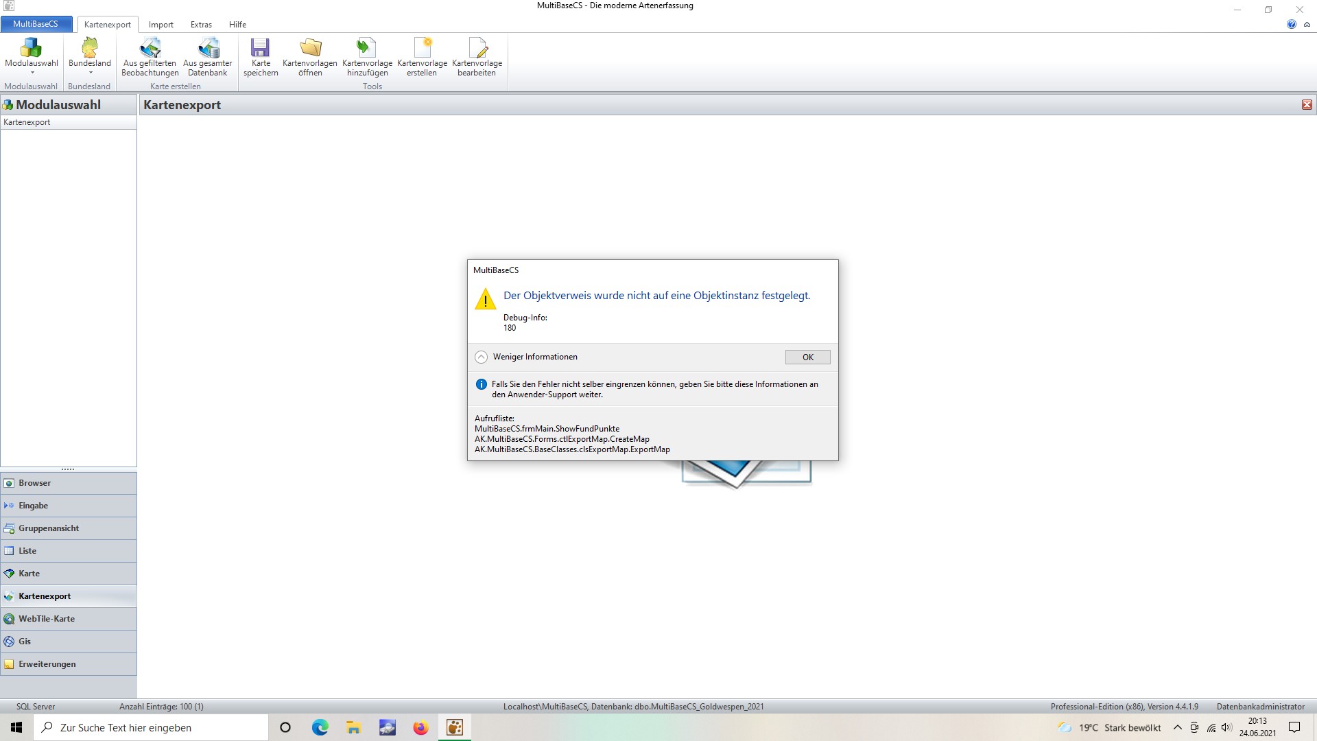This screenshot has width=1317, height=741.
Task: Open the Karte module
Action: point(69,574)
